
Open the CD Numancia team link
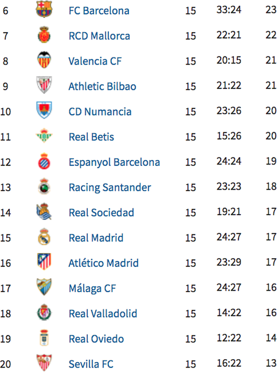click(x=100, y=111)
